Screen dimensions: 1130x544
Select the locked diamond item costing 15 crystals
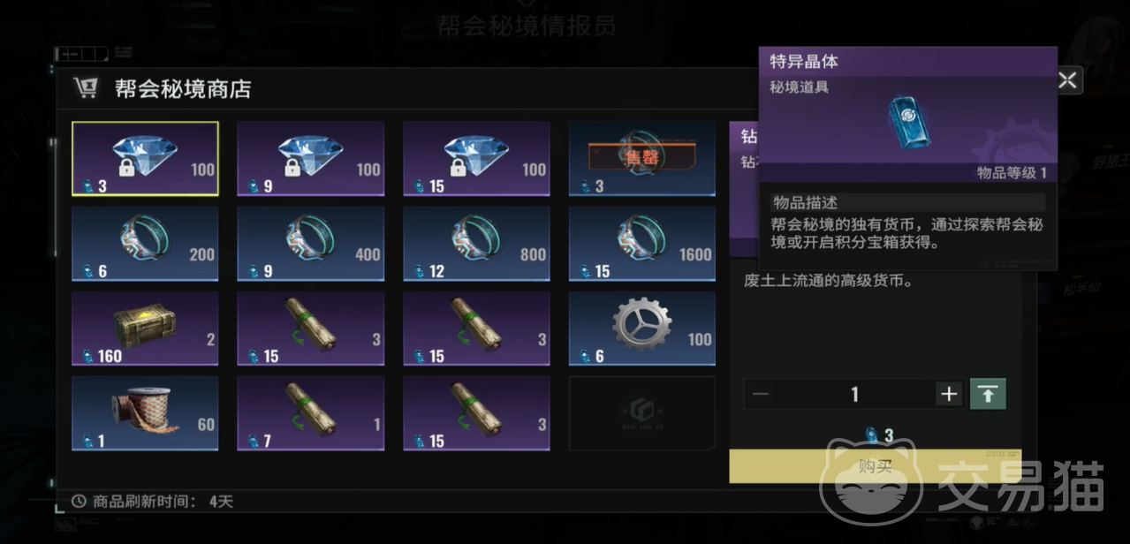pos(477,159)
